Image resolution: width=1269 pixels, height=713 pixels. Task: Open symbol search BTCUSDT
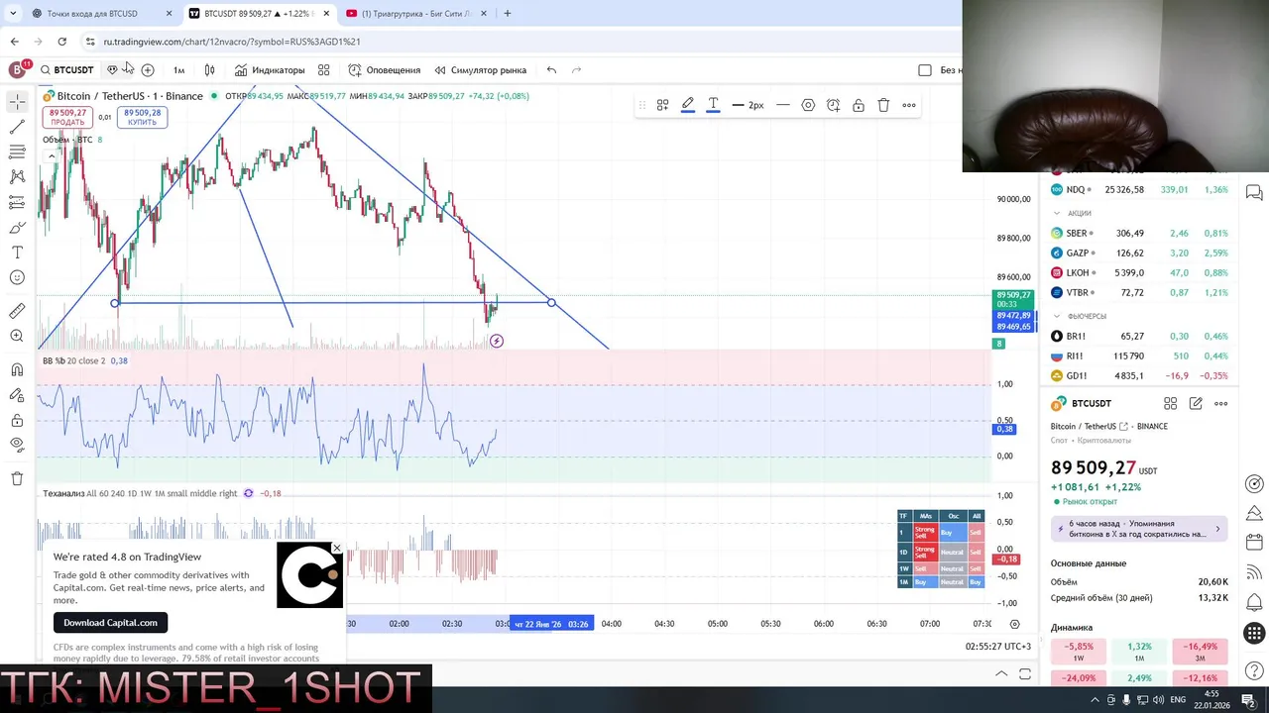[x=67, y=70]
